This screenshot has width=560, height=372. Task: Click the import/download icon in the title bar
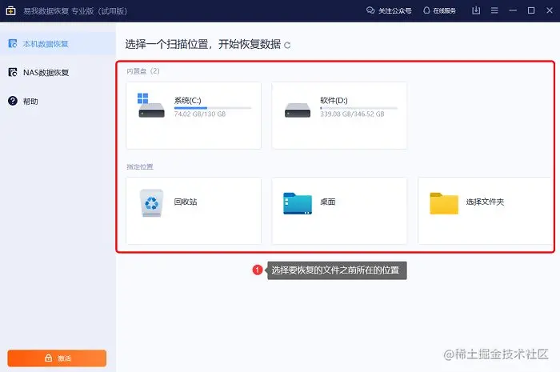pyautogui.click(x=476, y=10)
